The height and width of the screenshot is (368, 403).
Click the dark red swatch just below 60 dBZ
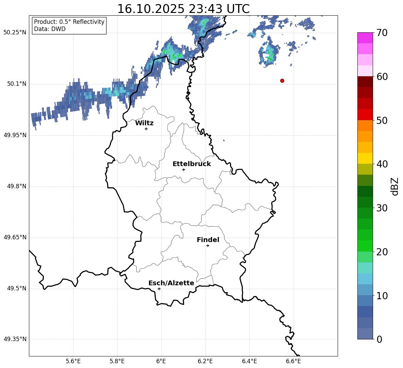[365, 82]
